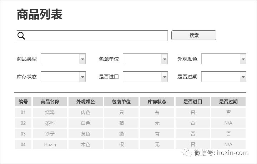
Task: Expand the 是否进口 filter dropdown
Action: tap(145, 77)
